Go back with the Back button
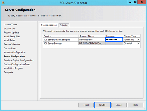 point(86,105)
